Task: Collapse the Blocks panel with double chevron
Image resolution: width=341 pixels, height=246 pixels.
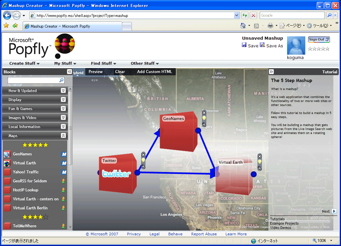Action: tap(69, 72)
